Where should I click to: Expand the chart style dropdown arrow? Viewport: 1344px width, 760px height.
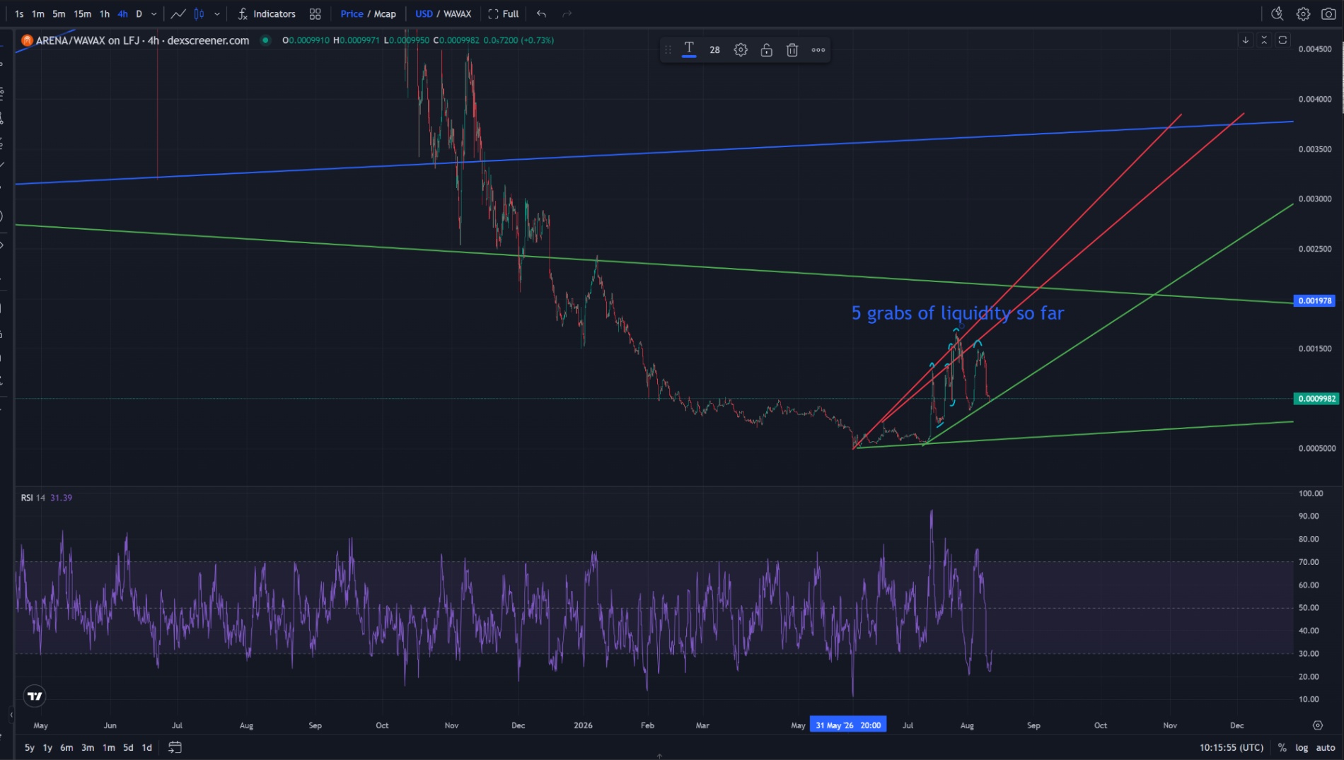(x=217, y=13)
